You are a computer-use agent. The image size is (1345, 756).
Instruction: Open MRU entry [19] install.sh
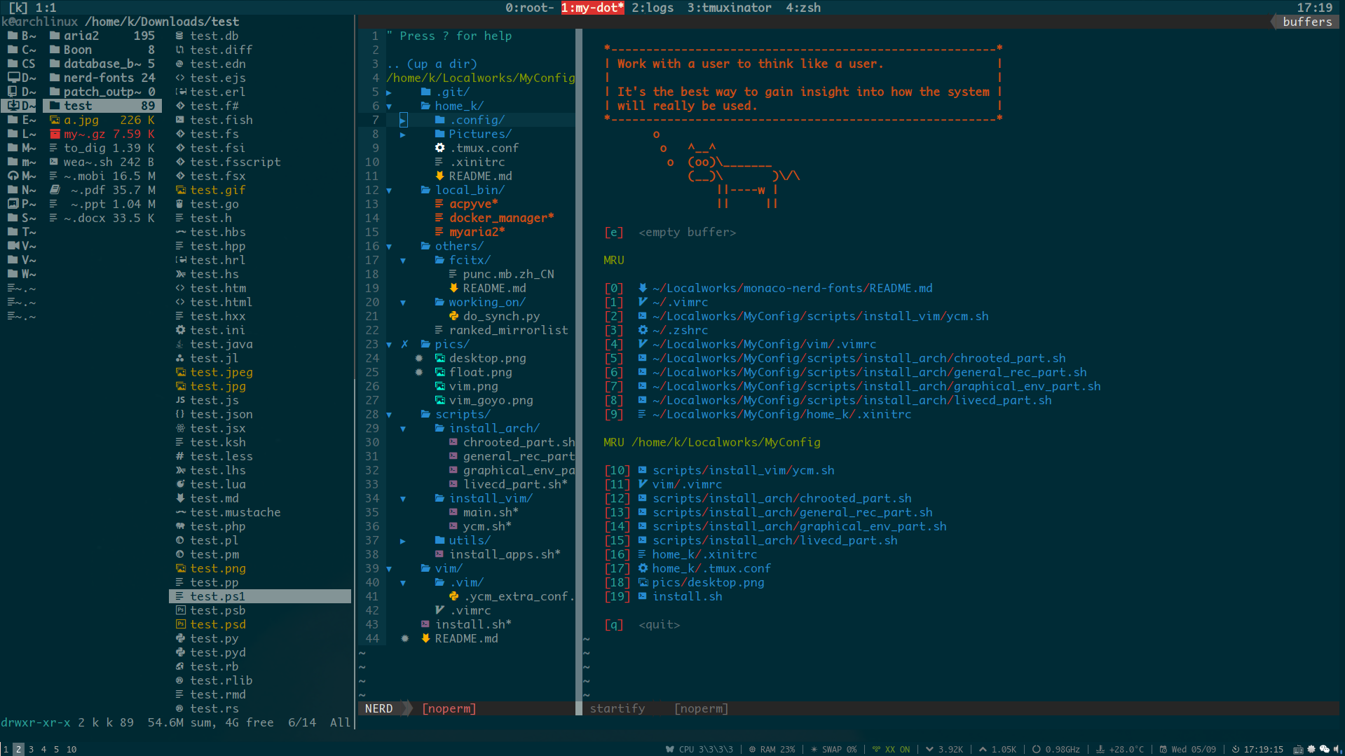[663, 596]
